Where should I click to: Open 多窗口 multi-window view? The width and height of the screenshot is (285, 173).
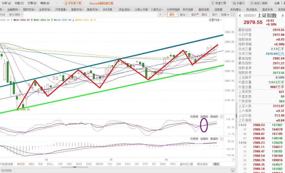point(239,3)
